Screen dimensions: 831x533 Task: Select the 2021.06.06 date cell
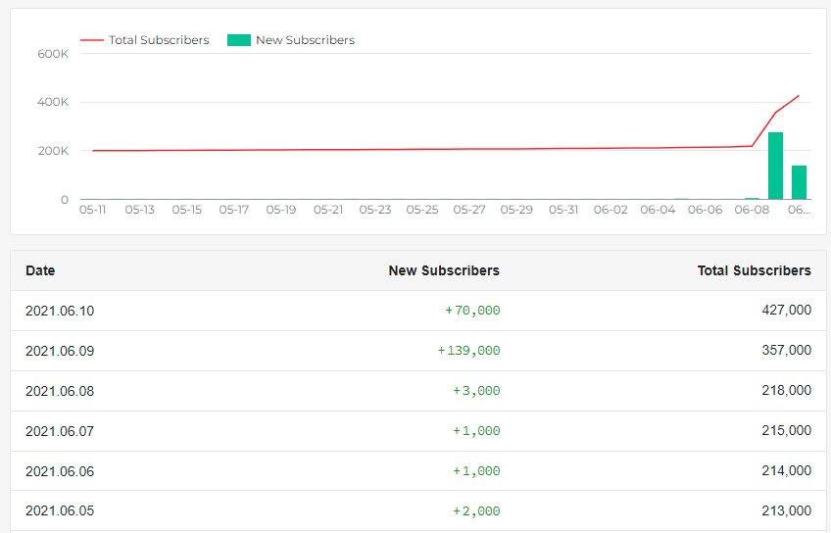point(60,471)
